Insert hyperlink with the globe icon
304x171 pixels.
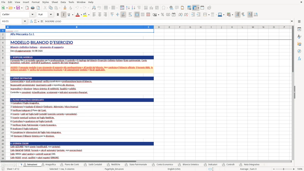tap(171, 8)
